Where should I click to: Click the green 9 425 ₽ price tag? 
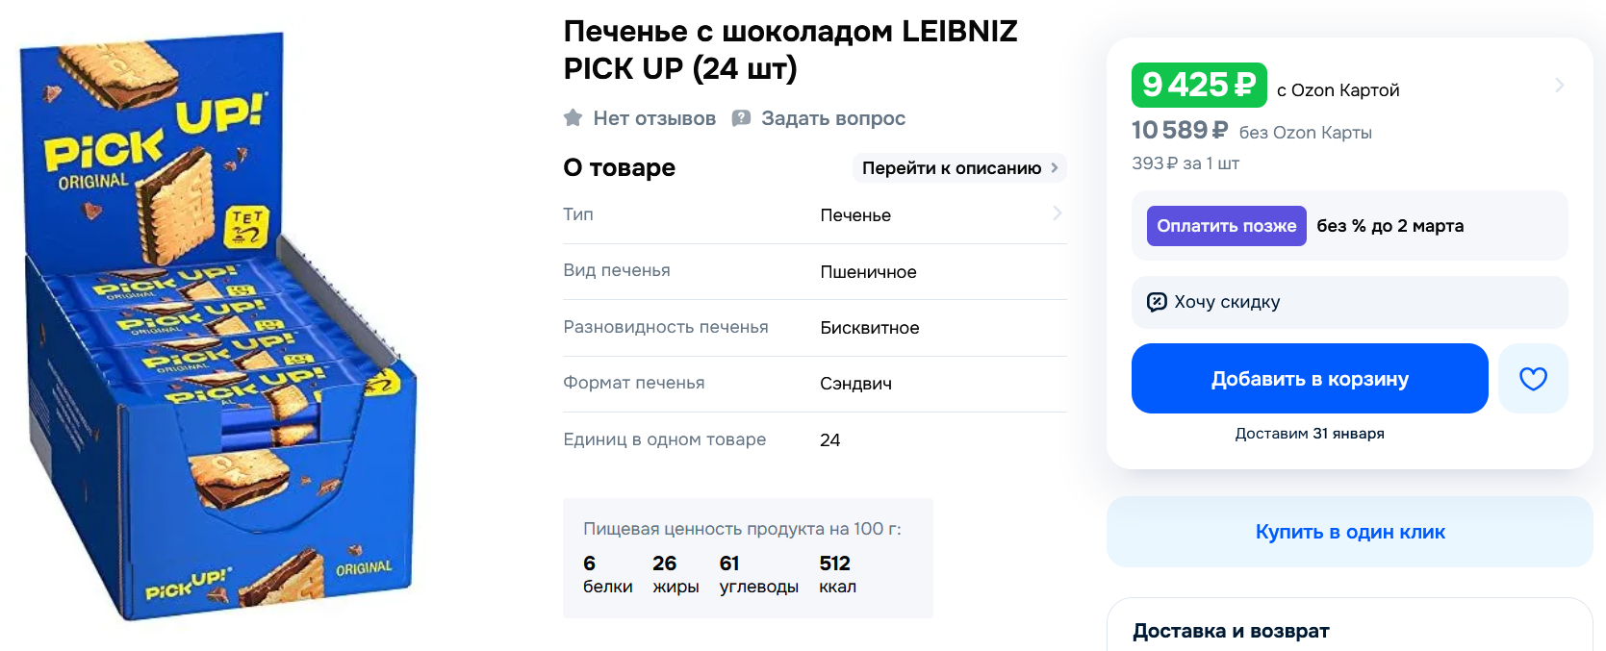pos(1199,85)
